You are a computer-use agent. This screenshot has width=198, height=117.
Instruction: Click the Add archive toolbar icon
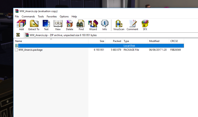click(21, 25)
